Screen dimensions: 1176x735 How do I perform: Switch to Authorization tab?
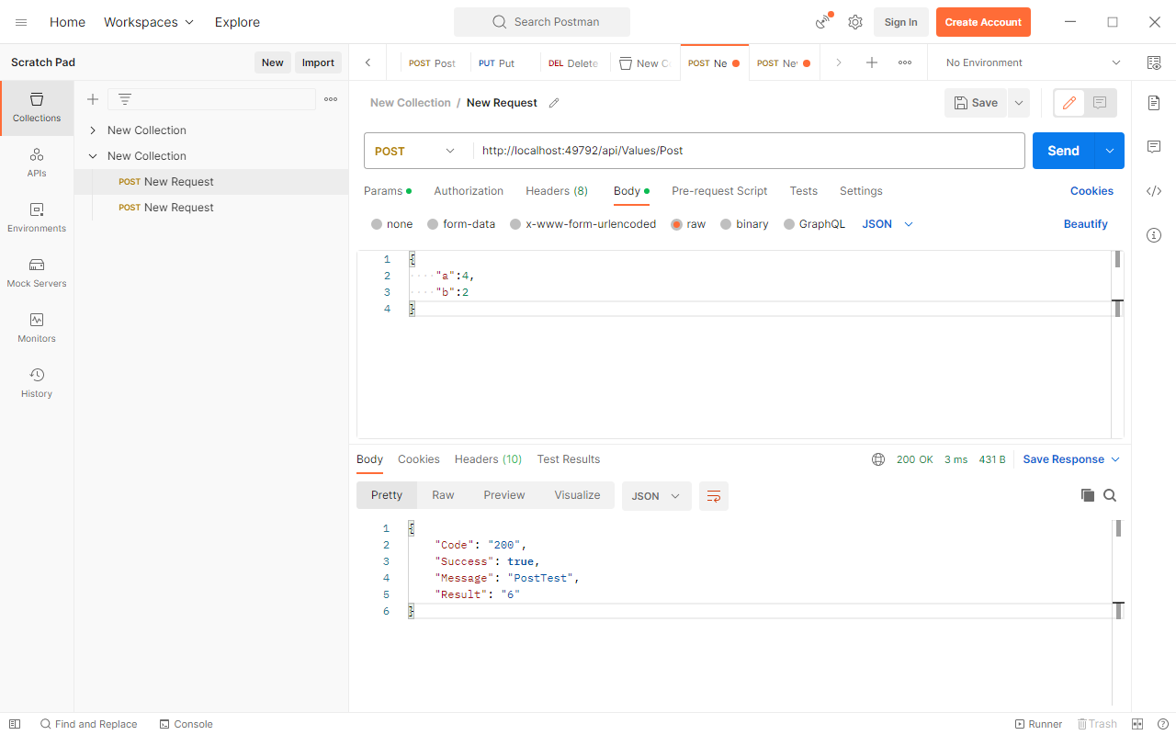[x=469, y=191]
